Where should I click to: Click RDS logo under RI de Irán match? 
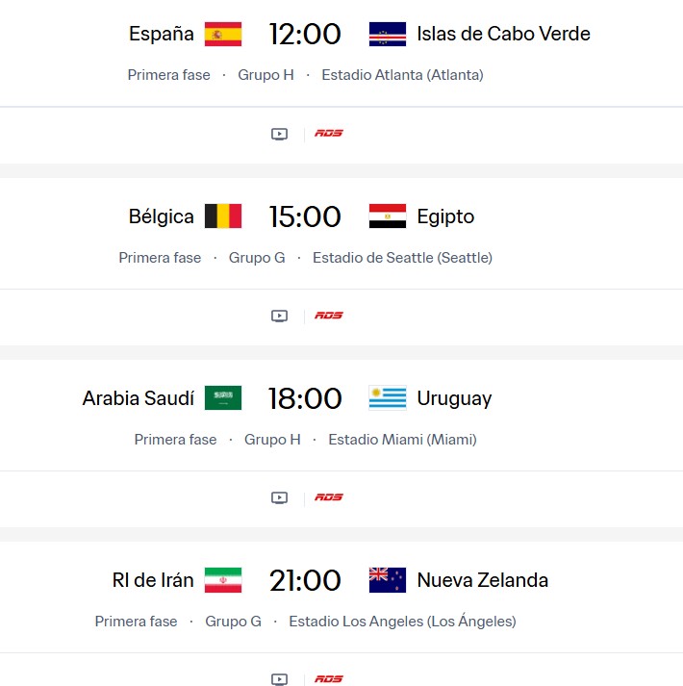[x=329, y=679]
